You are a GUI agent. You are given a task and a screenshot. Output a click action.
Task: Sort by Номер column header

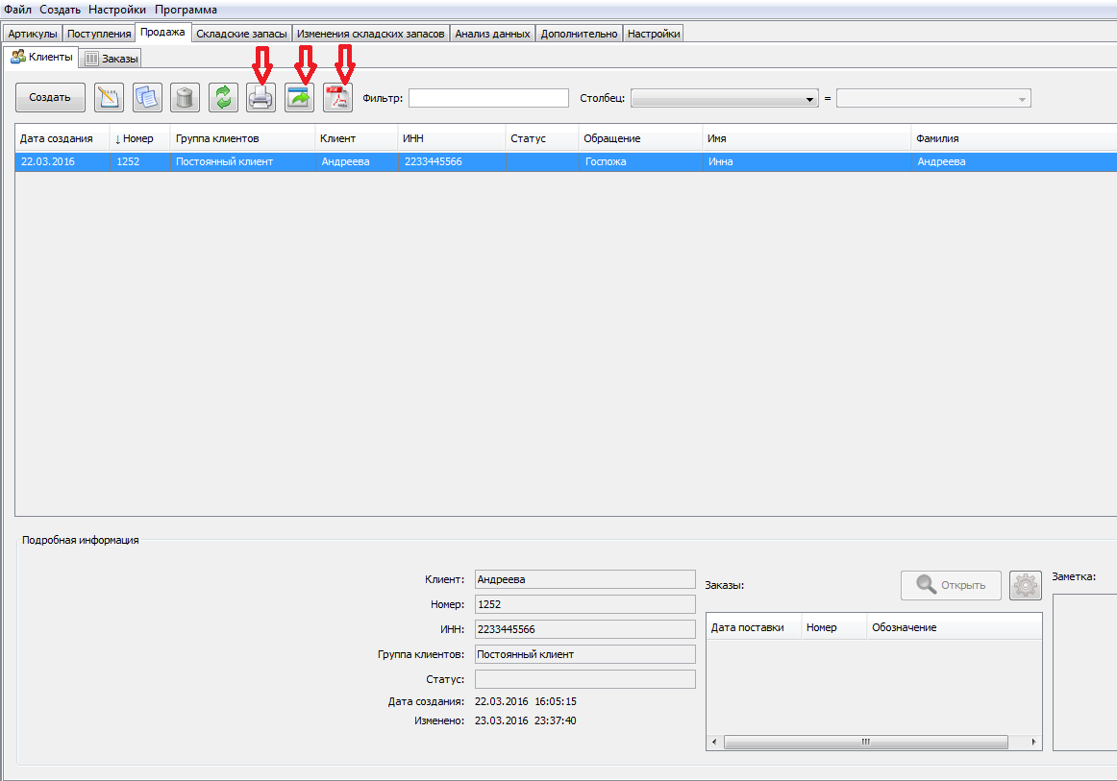[139, 138]
